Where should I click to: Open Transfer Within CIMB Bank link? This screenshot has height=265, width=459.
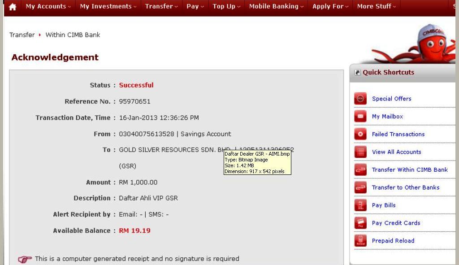410,169
